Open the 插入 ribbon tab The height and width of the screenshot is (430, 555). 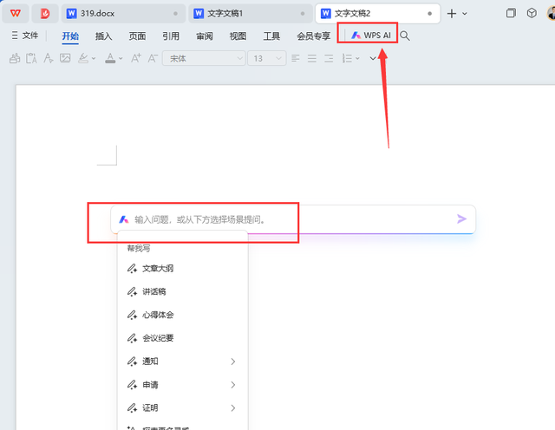[x=103, y=36]
